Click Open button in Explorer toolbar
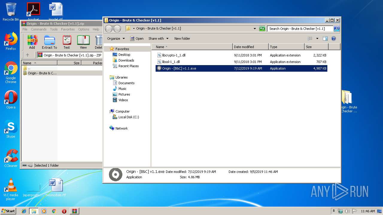383x215 pixels. (137, 39)
